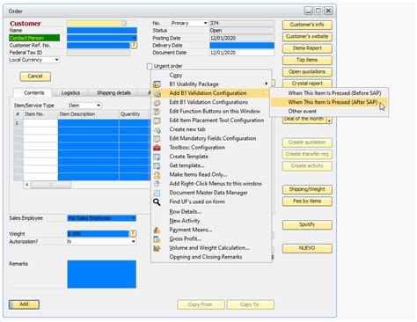Click the Edit B1 Validation Configurations icon
This screenshot has height=322, width=417.
(x=157, y=103)
